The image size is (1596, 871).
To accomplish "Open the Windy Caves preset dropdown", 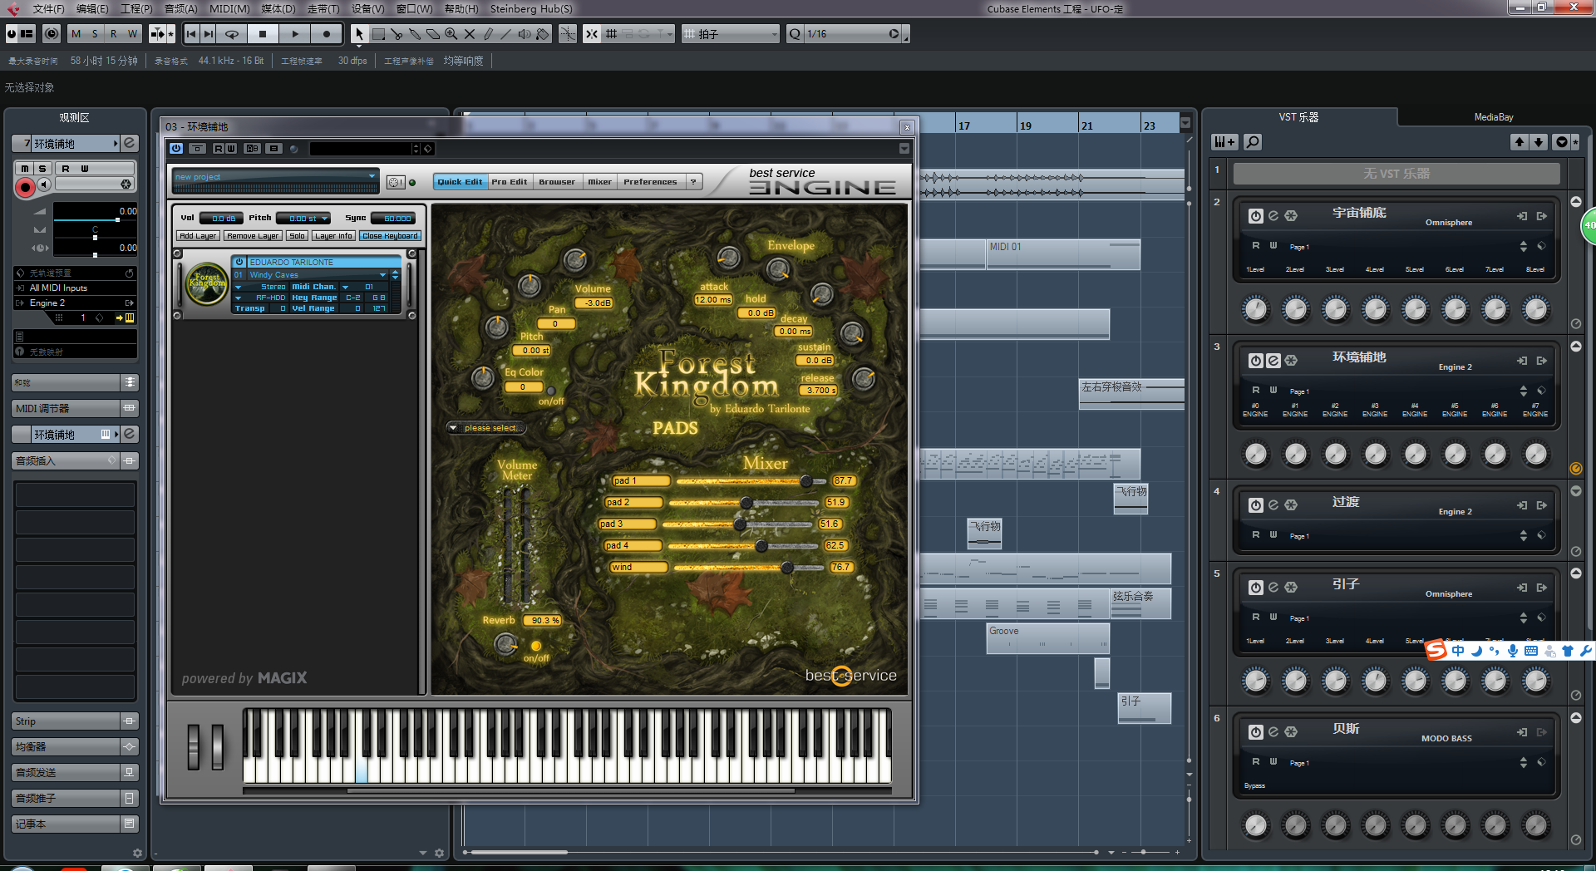I will [383, 275].
